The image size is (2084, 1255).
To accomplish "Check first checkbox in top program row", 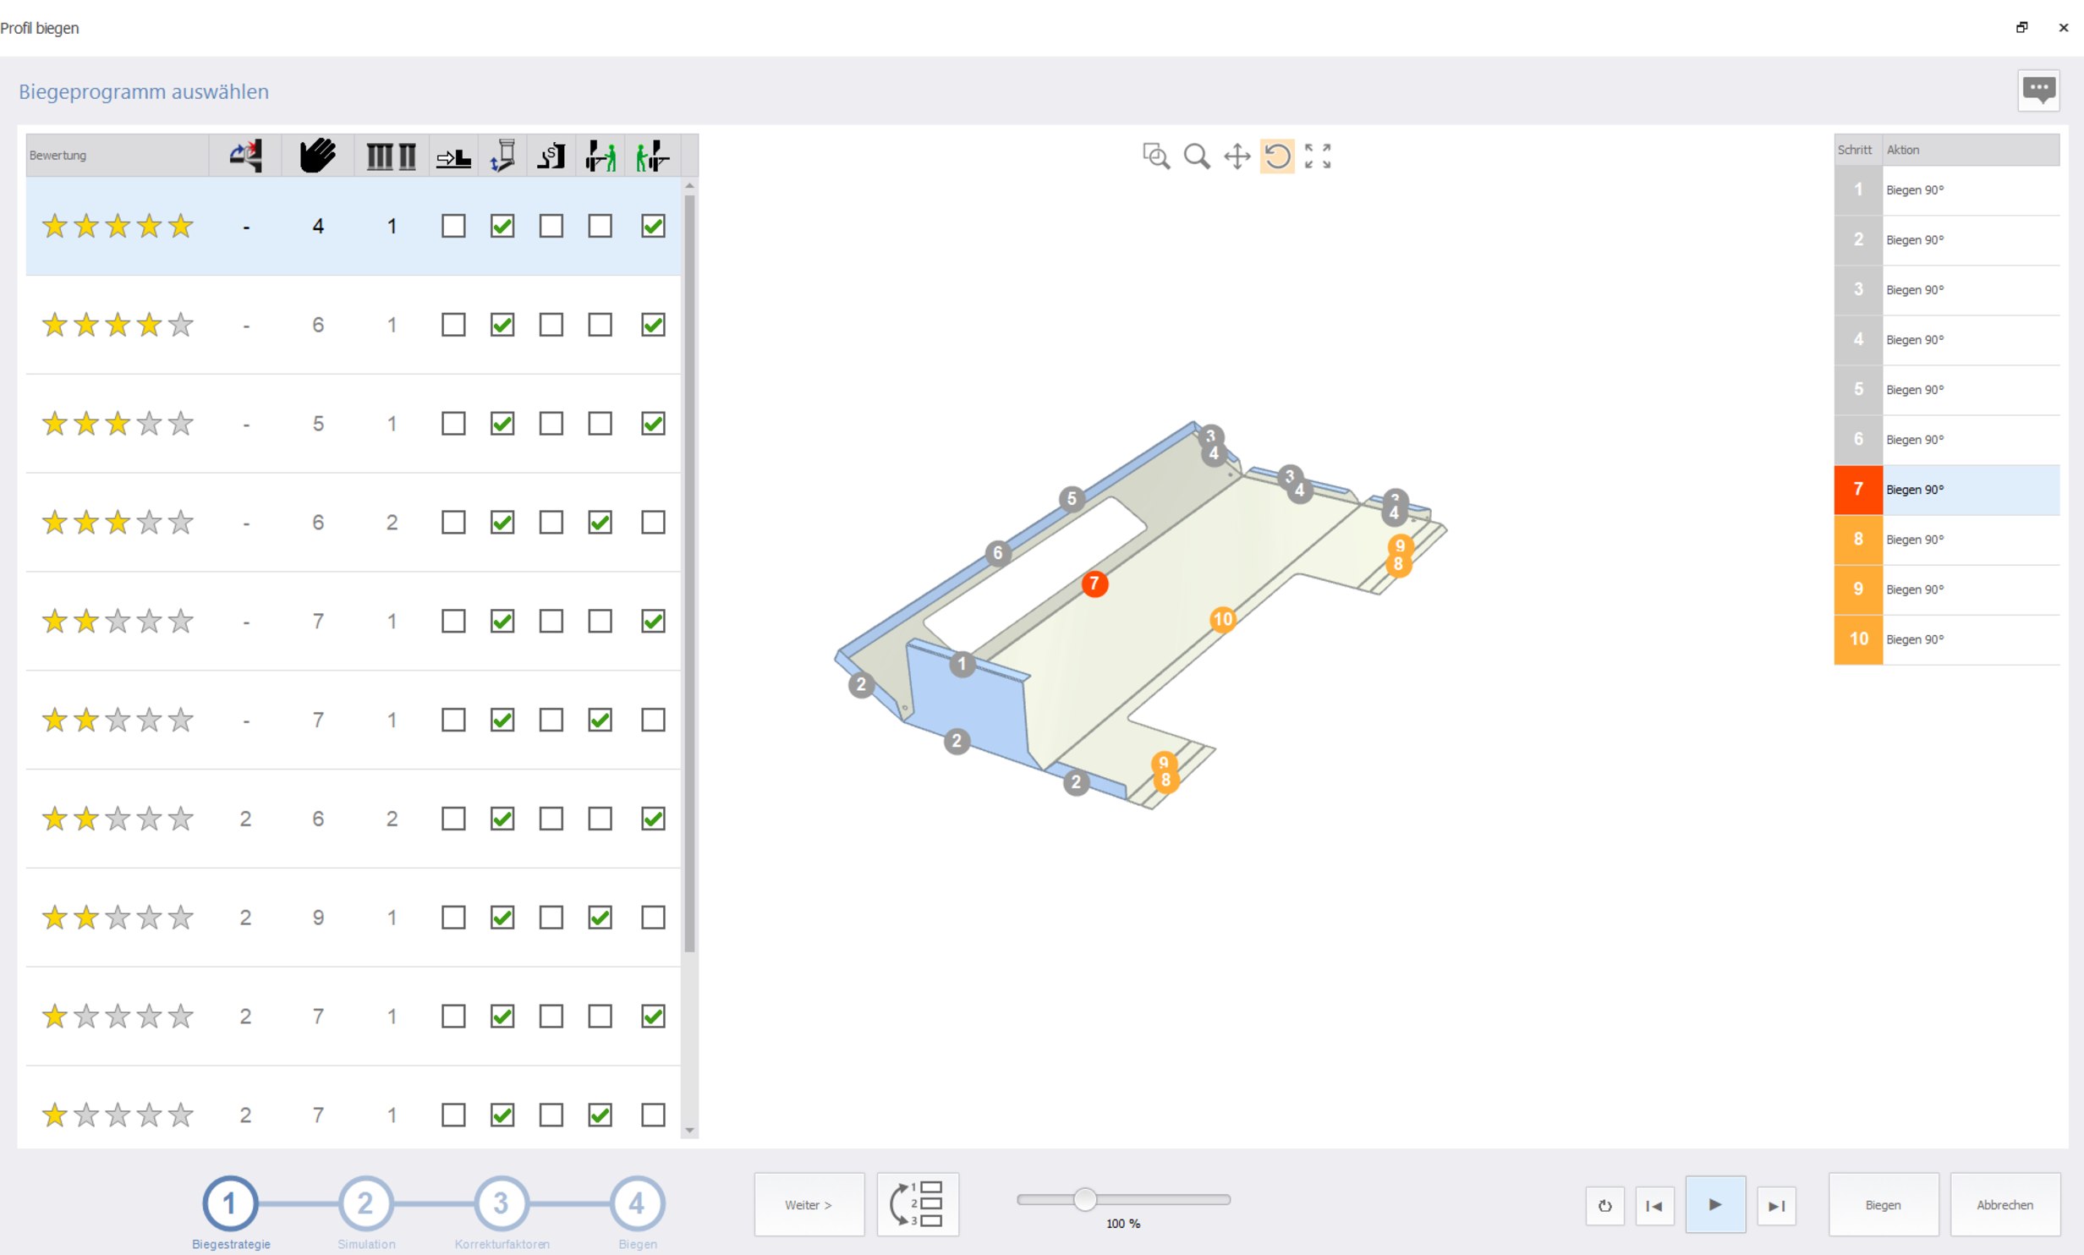I will point(453,227).
